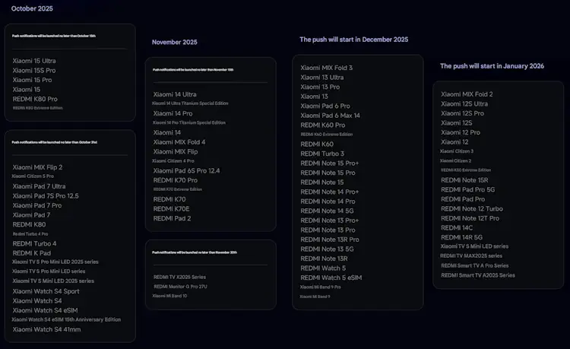The image size is (570, 349).
Task: Select "REDMI Smart TV A2025 Series" entry
Action: pyautogui.click(x=478, y=275)
